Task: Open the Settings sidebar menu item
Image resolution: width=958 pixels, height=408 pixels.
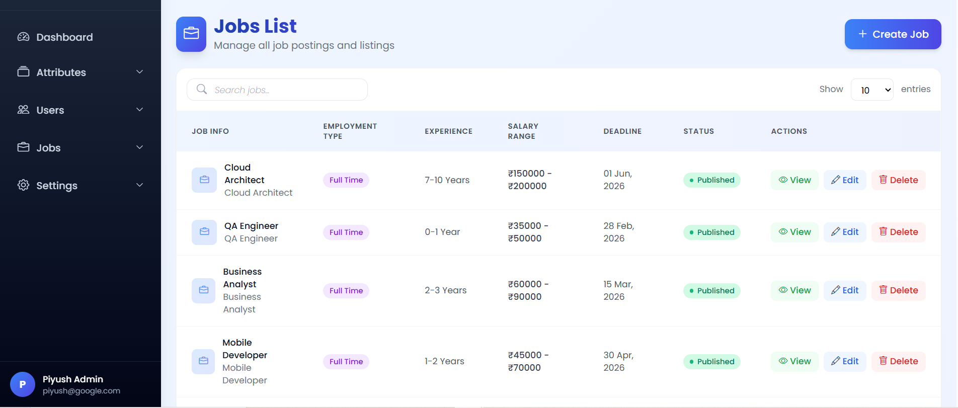Action: pos(57,186)
